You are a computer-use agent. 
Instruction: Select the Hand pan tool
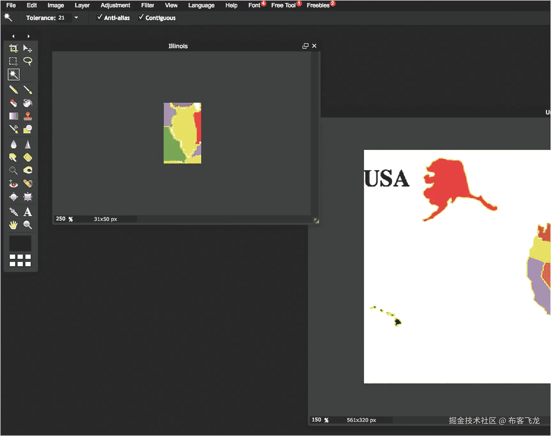click(x=13, y=225)
